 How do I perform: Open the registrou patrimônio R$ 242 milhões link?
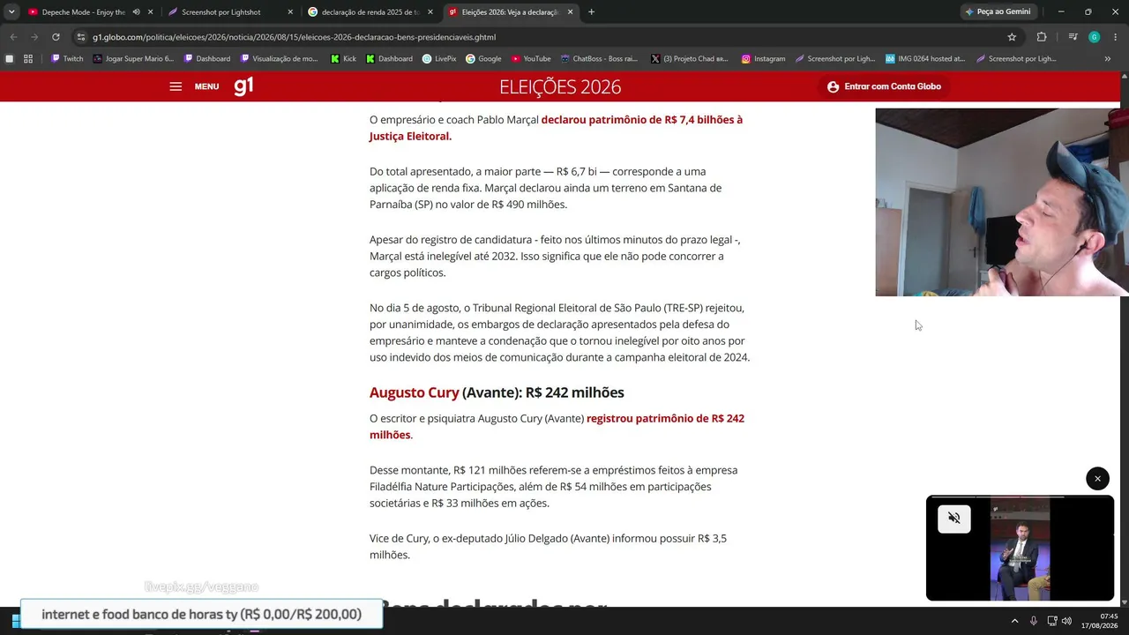[x=557, y=427]
